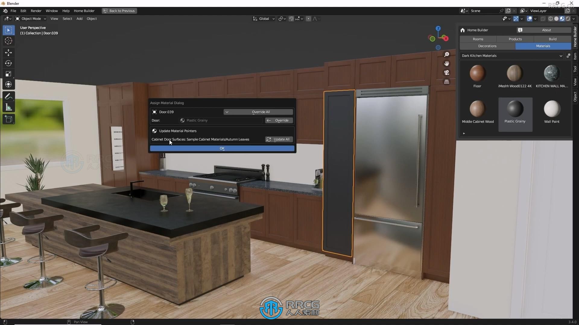Click Update All button for cabinet surfaces
Image resolution: width=579 pixels, height=325 pixels.
(x=279, y=139)
